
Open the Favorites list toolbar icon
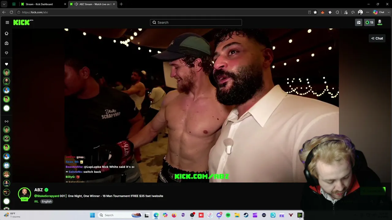point(353,12)
